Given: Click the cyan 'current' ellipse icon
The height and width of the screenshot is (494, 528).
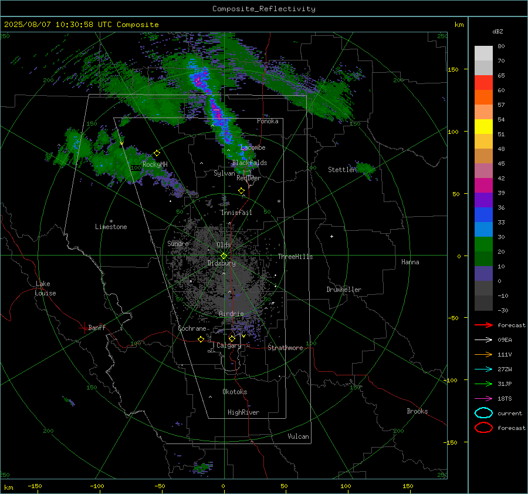Looking at the screenshot, I should point(483,413).
